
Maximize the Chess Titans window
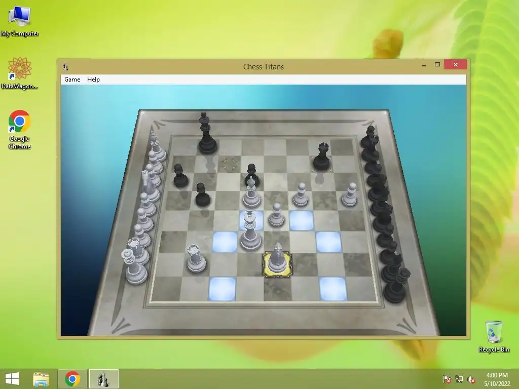pos(437,64)
